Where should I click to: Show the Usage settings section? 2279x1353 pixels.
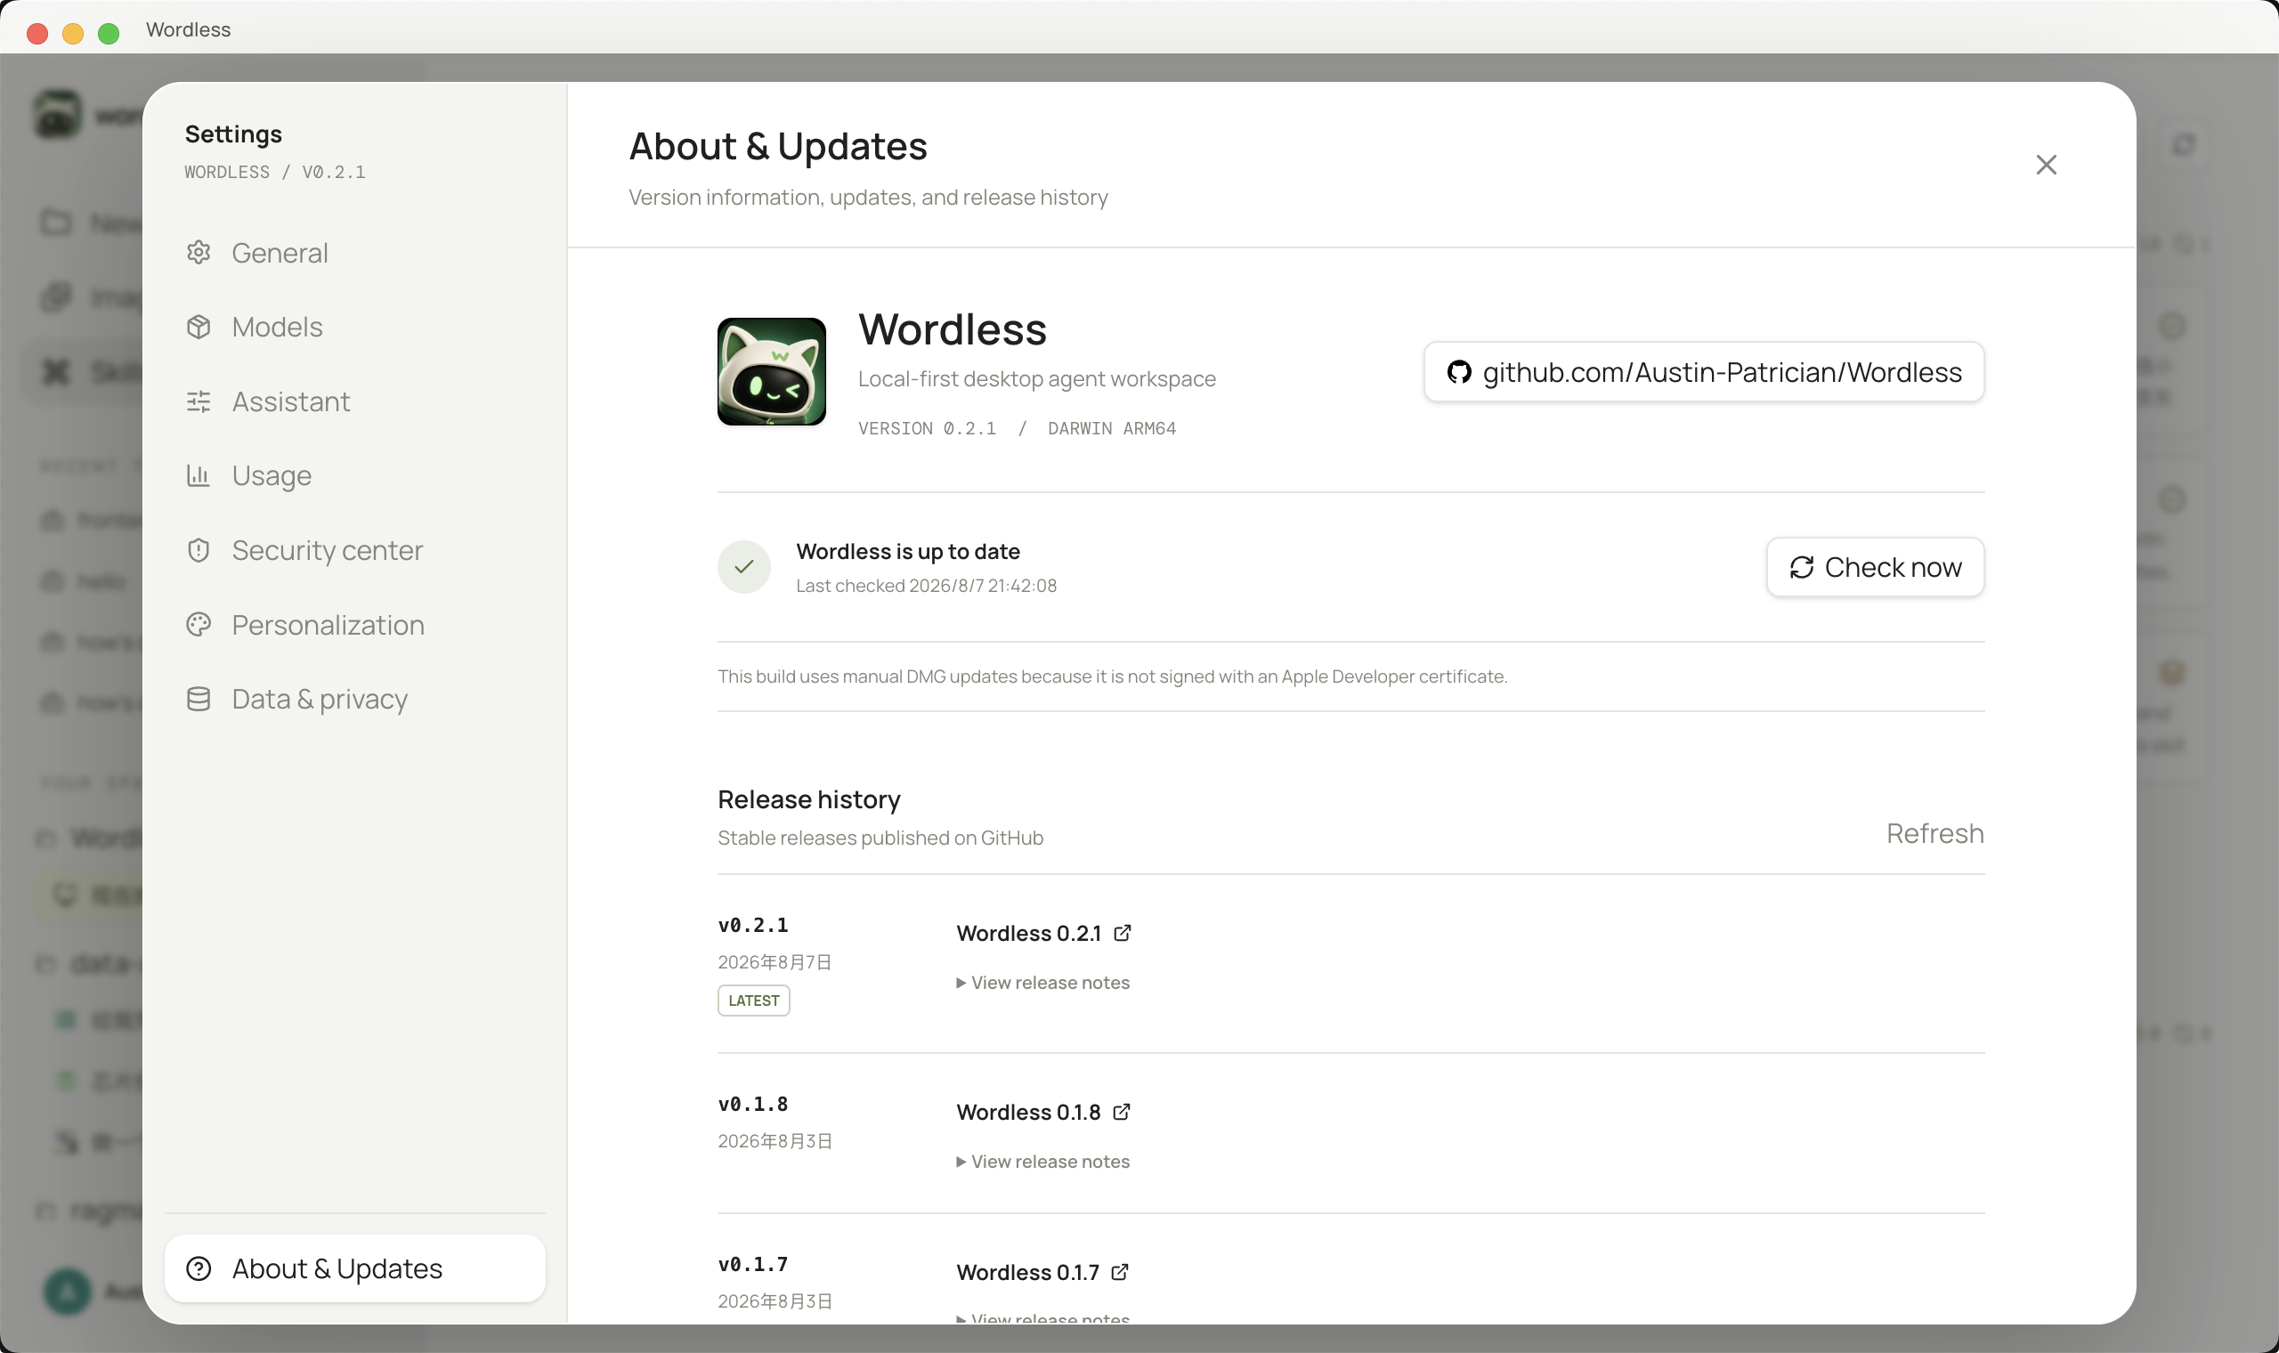[x=354, y=476]
